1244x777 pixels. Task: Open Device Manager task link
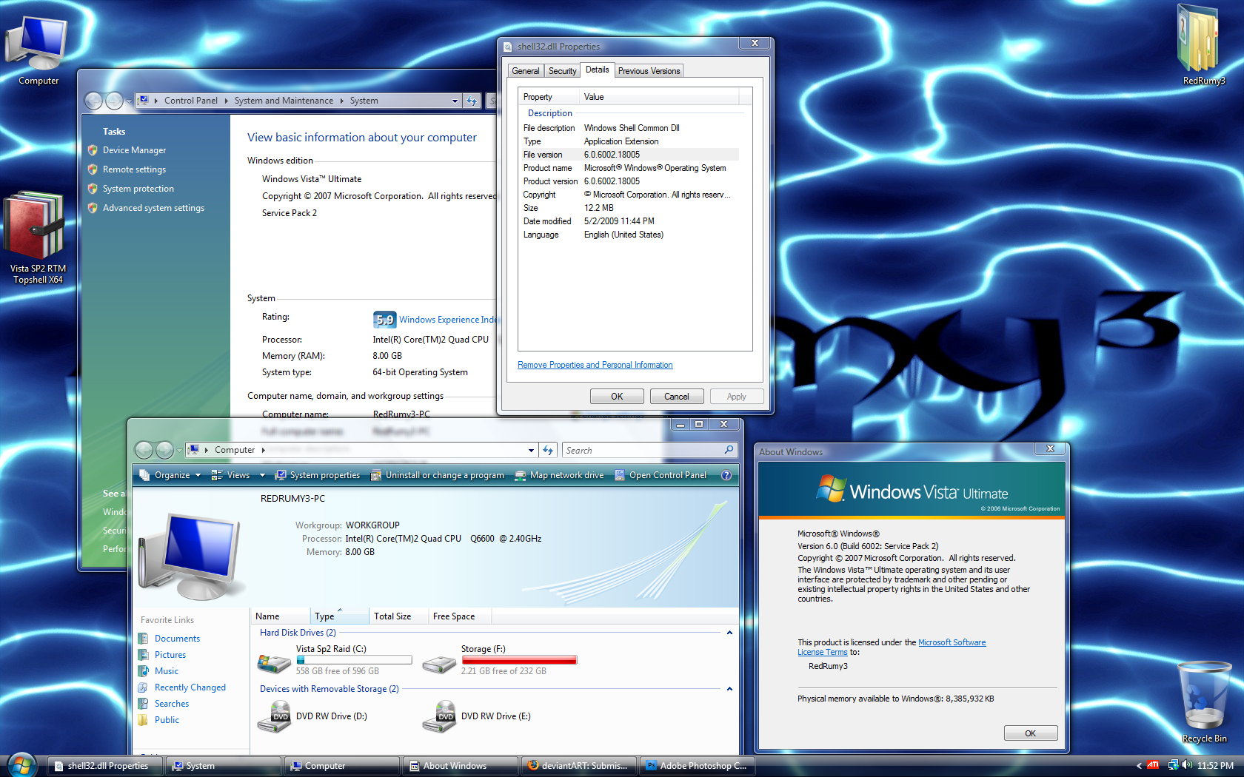point(134,150)
